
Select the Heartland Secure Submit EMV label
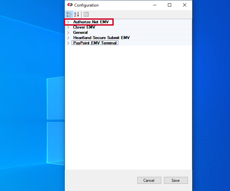pyautogui.click(x=102, y=38)
